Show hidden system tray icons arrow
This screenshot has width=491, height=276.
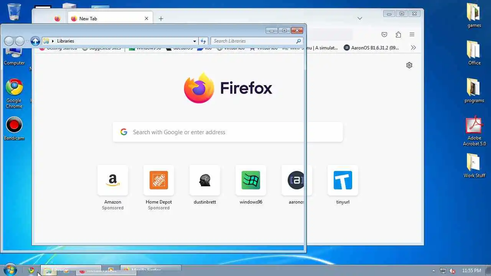point(434,271)
